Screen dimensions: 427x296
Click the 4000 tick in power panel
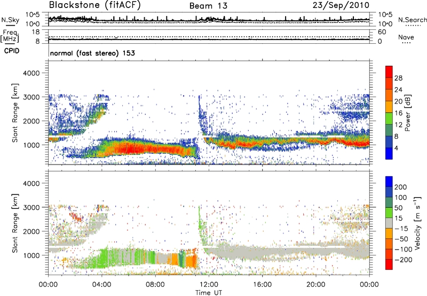31,73
